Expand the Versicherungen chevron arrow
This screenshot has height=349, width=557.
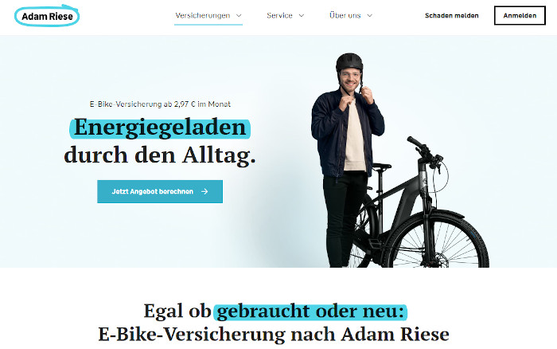click(x=239, y=16)
